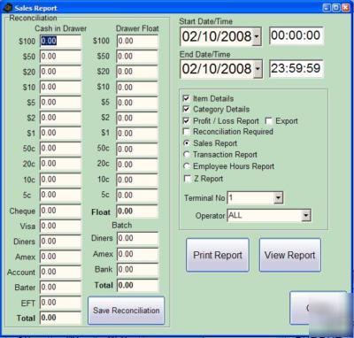The image size is (354, 338).
Task: Click Drawer Float $1 field
Action: 137,134
